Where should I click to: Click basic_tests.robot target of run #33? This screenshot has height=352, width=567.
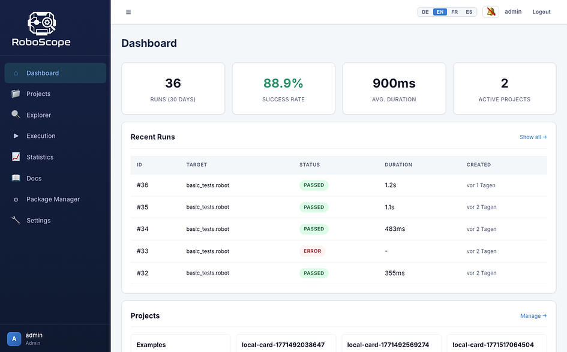tap(208, 251)
